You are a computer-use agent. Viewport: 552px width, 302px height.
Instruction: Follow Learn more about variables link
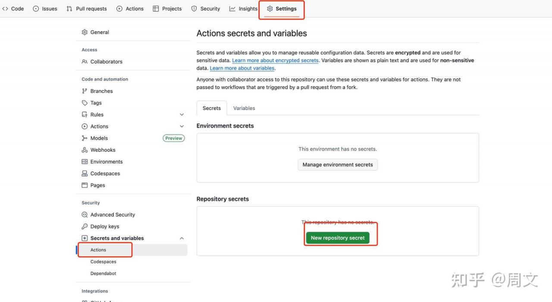coord(242,68)
